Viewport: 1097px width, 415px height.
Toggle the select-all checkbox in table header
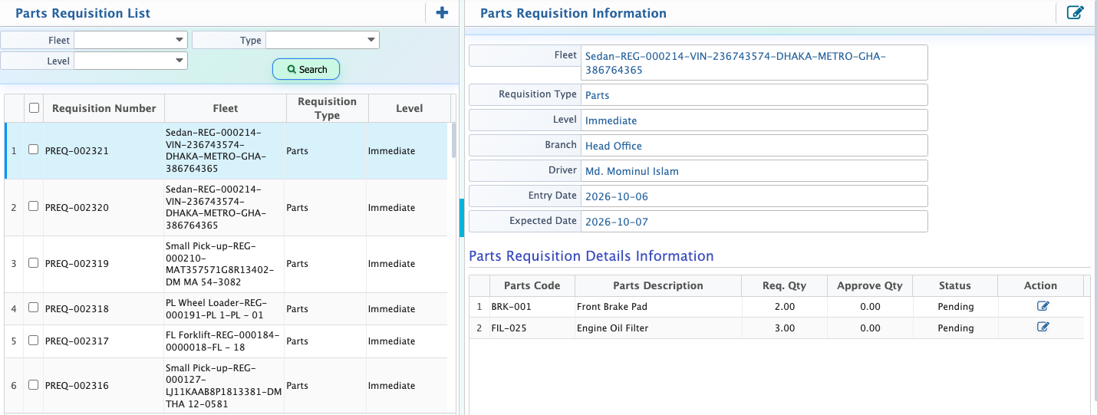pos(34,108)
